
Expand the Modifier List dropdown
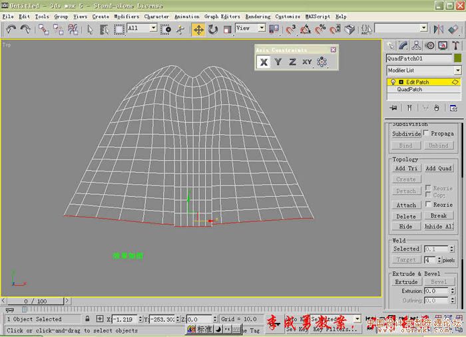[x=458, y=70]
